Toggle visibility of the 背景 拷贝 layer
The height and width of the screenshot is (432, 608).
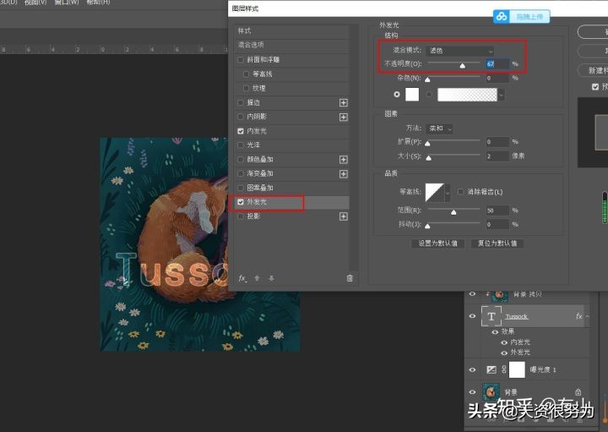pos(472,294)
